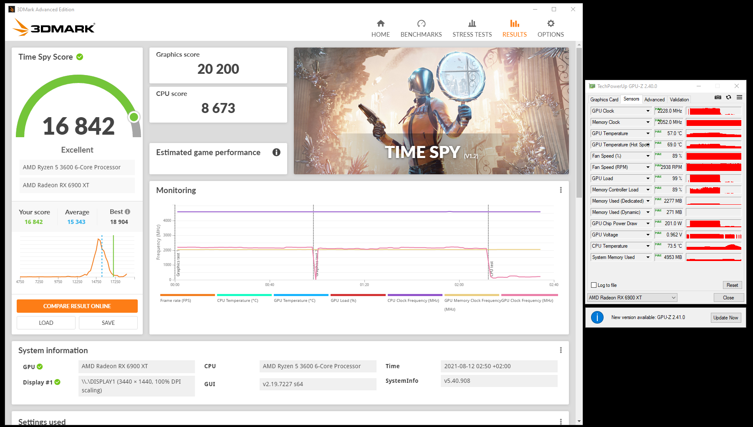Screen dimensions: 753x427
Task: Click the Time Spy benchmark artwork image
Action: point(431,111)
